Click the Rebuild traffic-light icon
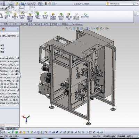Image resolution: width=139 pixels, height=139 pixels. pos(46,4)
